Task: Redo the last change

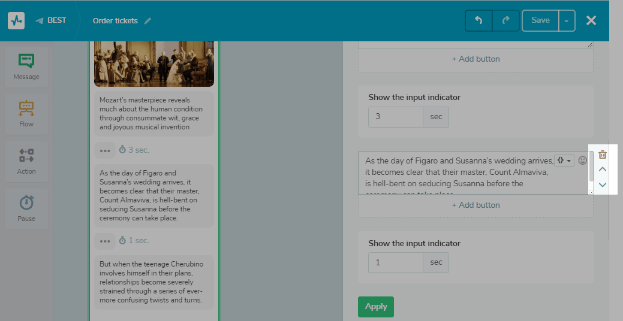Action: [506, 20]
